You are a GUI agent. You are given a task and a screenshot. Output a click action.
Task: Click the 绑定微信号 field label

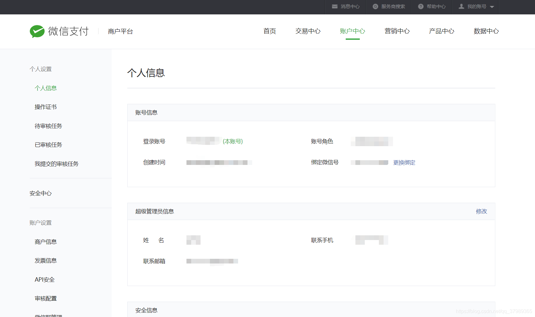pyautogui.click(x=325, y=162)
